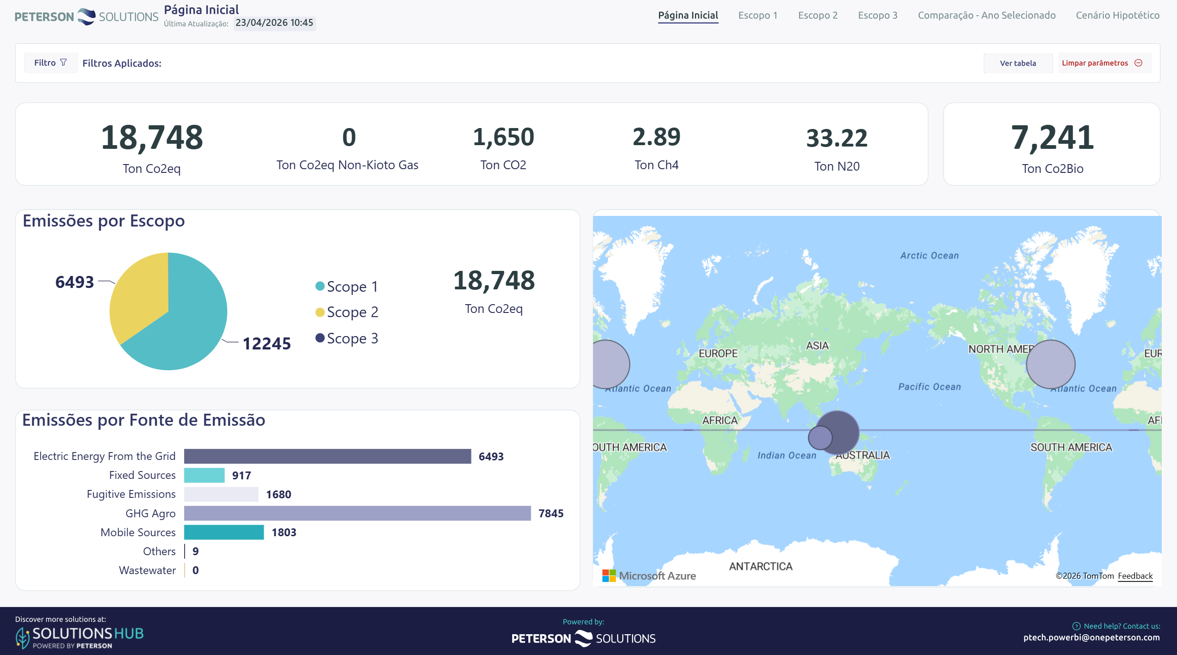Image resolution: width=1177 pixels, height=655 pixels.
Task: Click the 7,241 Ton Co2Bio card
Action: 1052,144
